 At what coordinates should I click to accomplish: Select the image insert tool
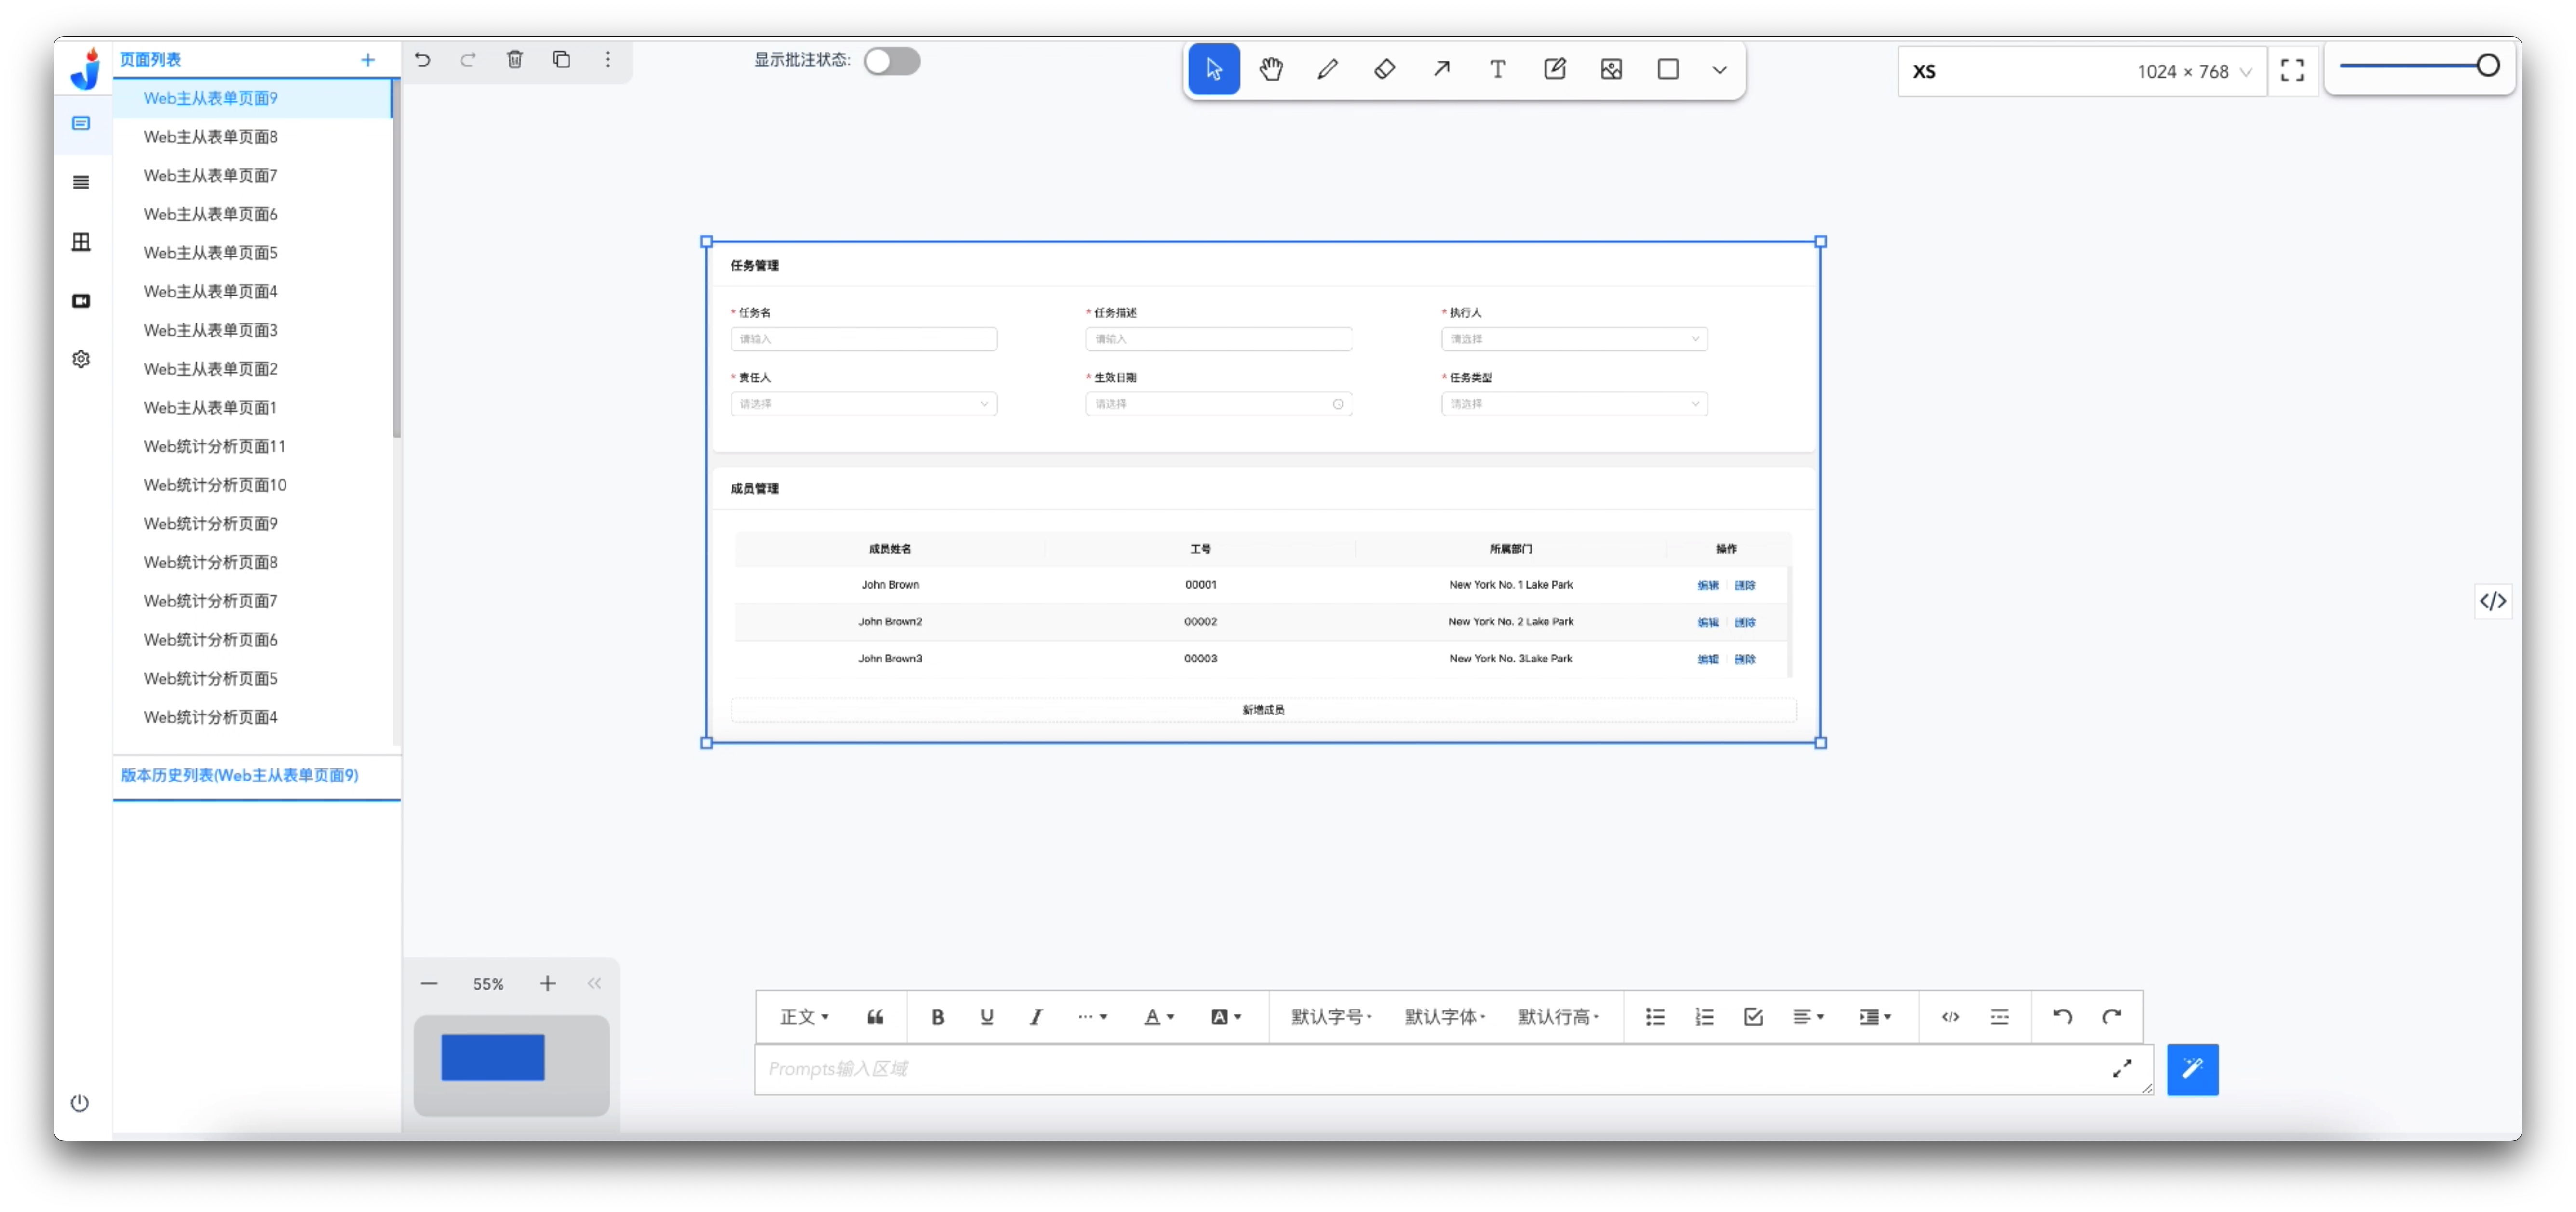click(1611, 69)
